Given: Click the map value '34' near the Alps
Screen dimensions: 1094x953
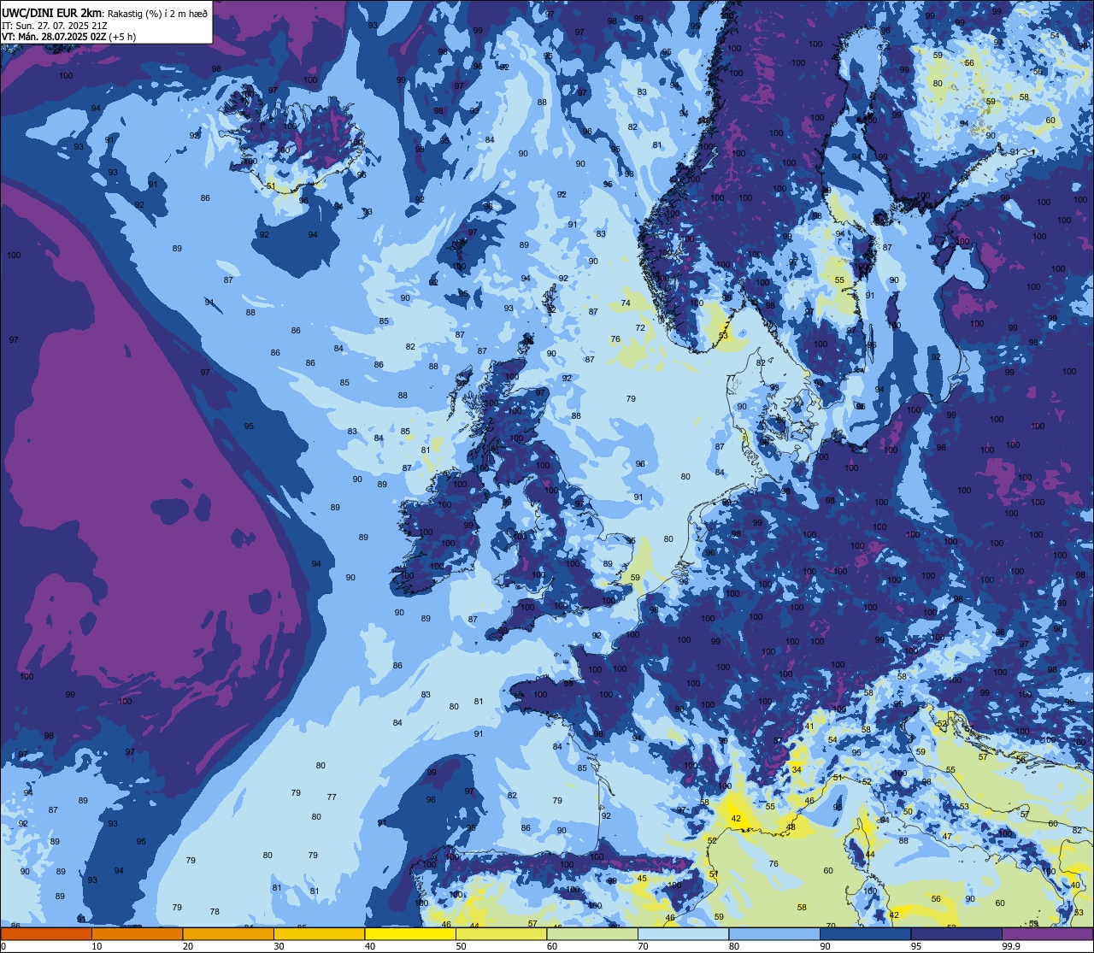Looking at the screenshot, I should [797, 770].
